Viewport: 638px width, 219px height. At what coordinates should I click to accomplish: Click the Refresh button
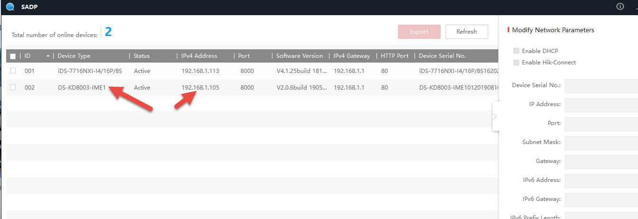tap(466, 32)
